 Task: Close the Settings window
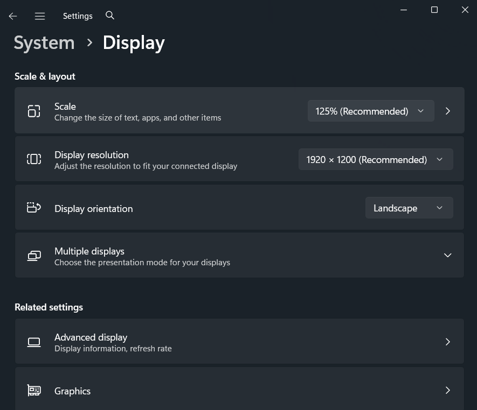pyautogui.click(x=465, y=10)
